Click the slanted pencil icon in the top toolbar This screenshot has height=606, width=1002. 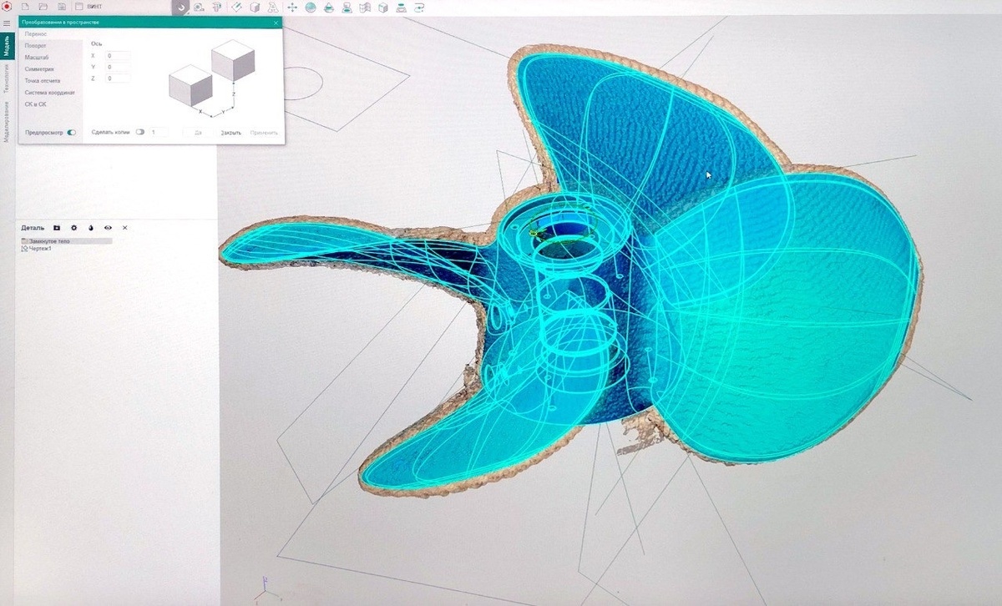tap(236, 8)
